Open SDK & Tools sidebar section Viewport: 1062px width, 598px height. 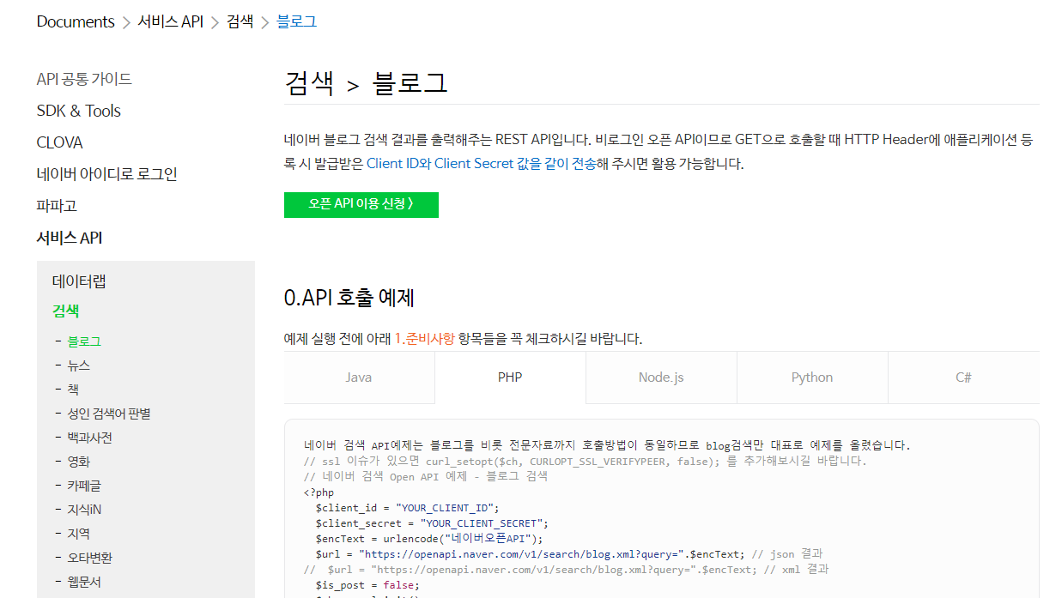pos(78,111)
